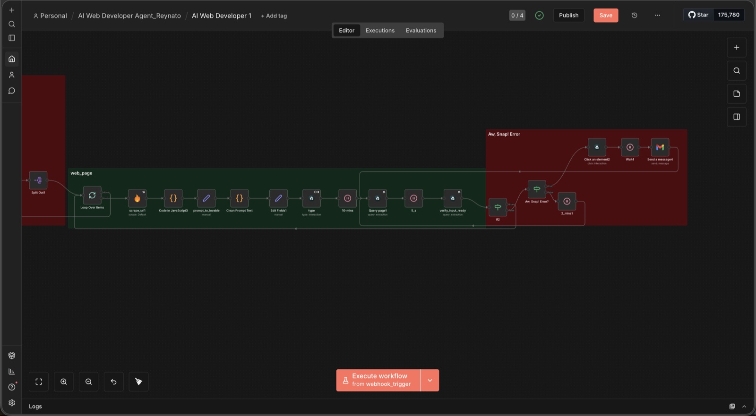Zoom out on the canvas
The image size is (756, 416).
88,382
